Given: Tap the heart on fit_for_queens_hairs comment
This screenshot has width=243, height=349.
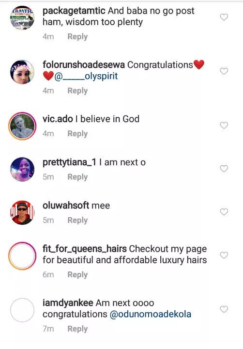Looking at the screenshot, I should tap(224, 255).
